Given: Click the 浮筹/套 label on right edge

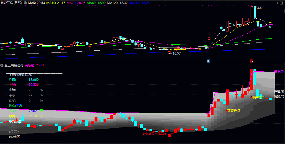Looking at the screenshot, I should coord(279,92).
